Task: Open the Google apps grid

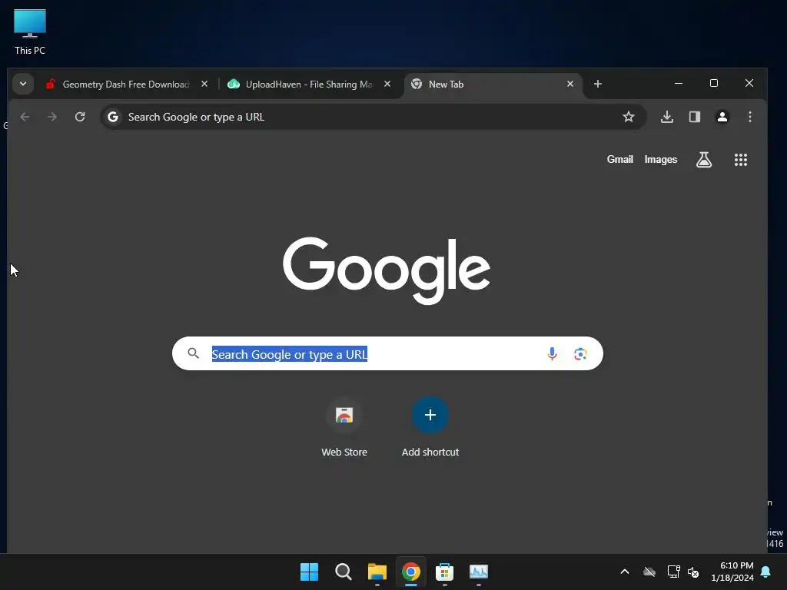Action: (x=740, y=160)
